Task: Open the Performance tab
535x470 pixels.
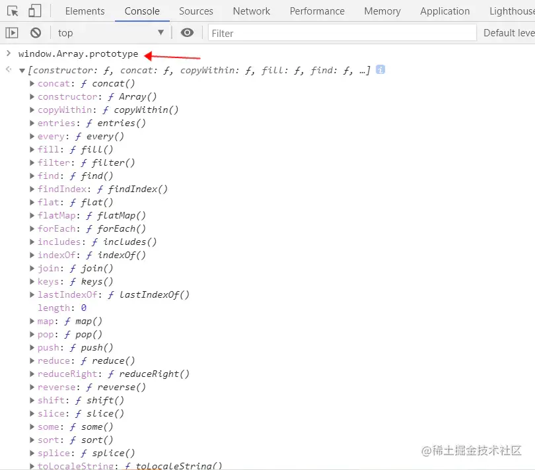Action: click(317, 11)
